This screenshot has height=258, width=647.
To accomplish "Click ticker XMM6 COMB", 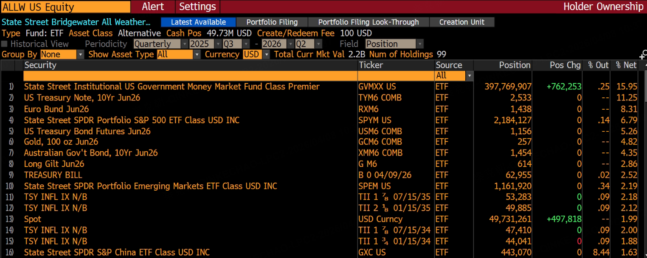I will coord(380,153).
